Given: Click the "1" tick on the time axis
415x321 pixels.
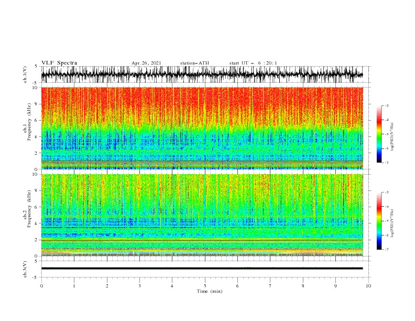Looking at the screenshot, I should [74, 286].
